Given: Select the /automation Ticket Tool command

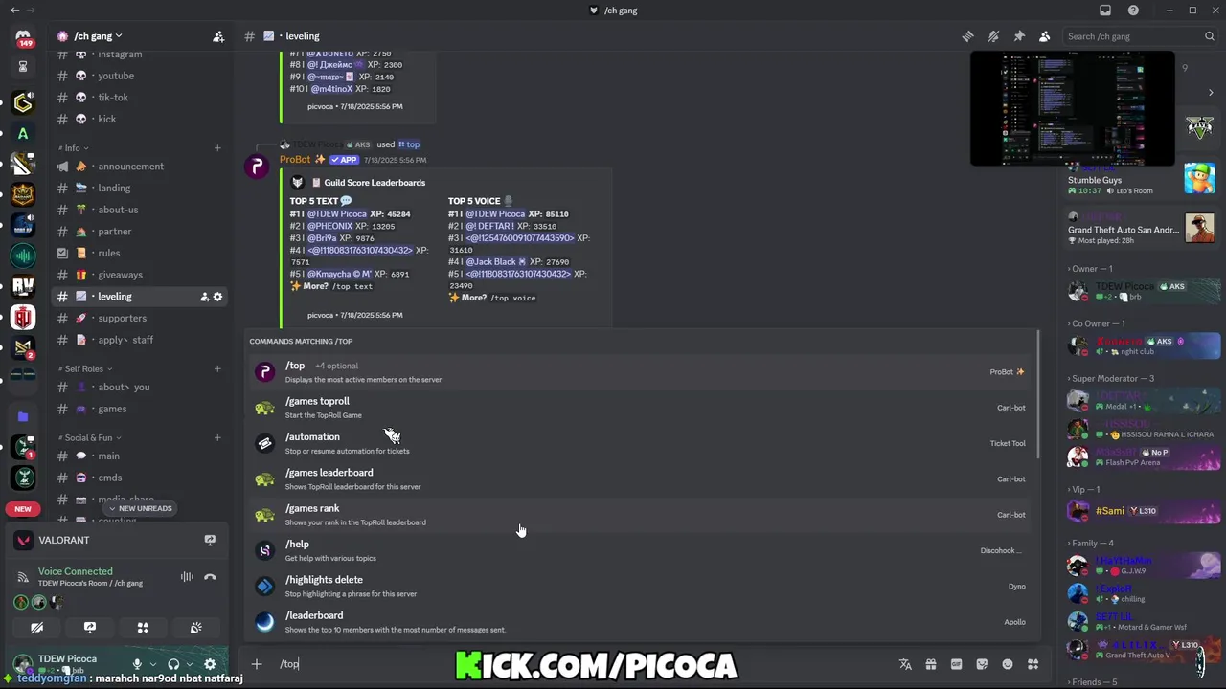Looking at the screenshot, I should (x=642, y=443).
